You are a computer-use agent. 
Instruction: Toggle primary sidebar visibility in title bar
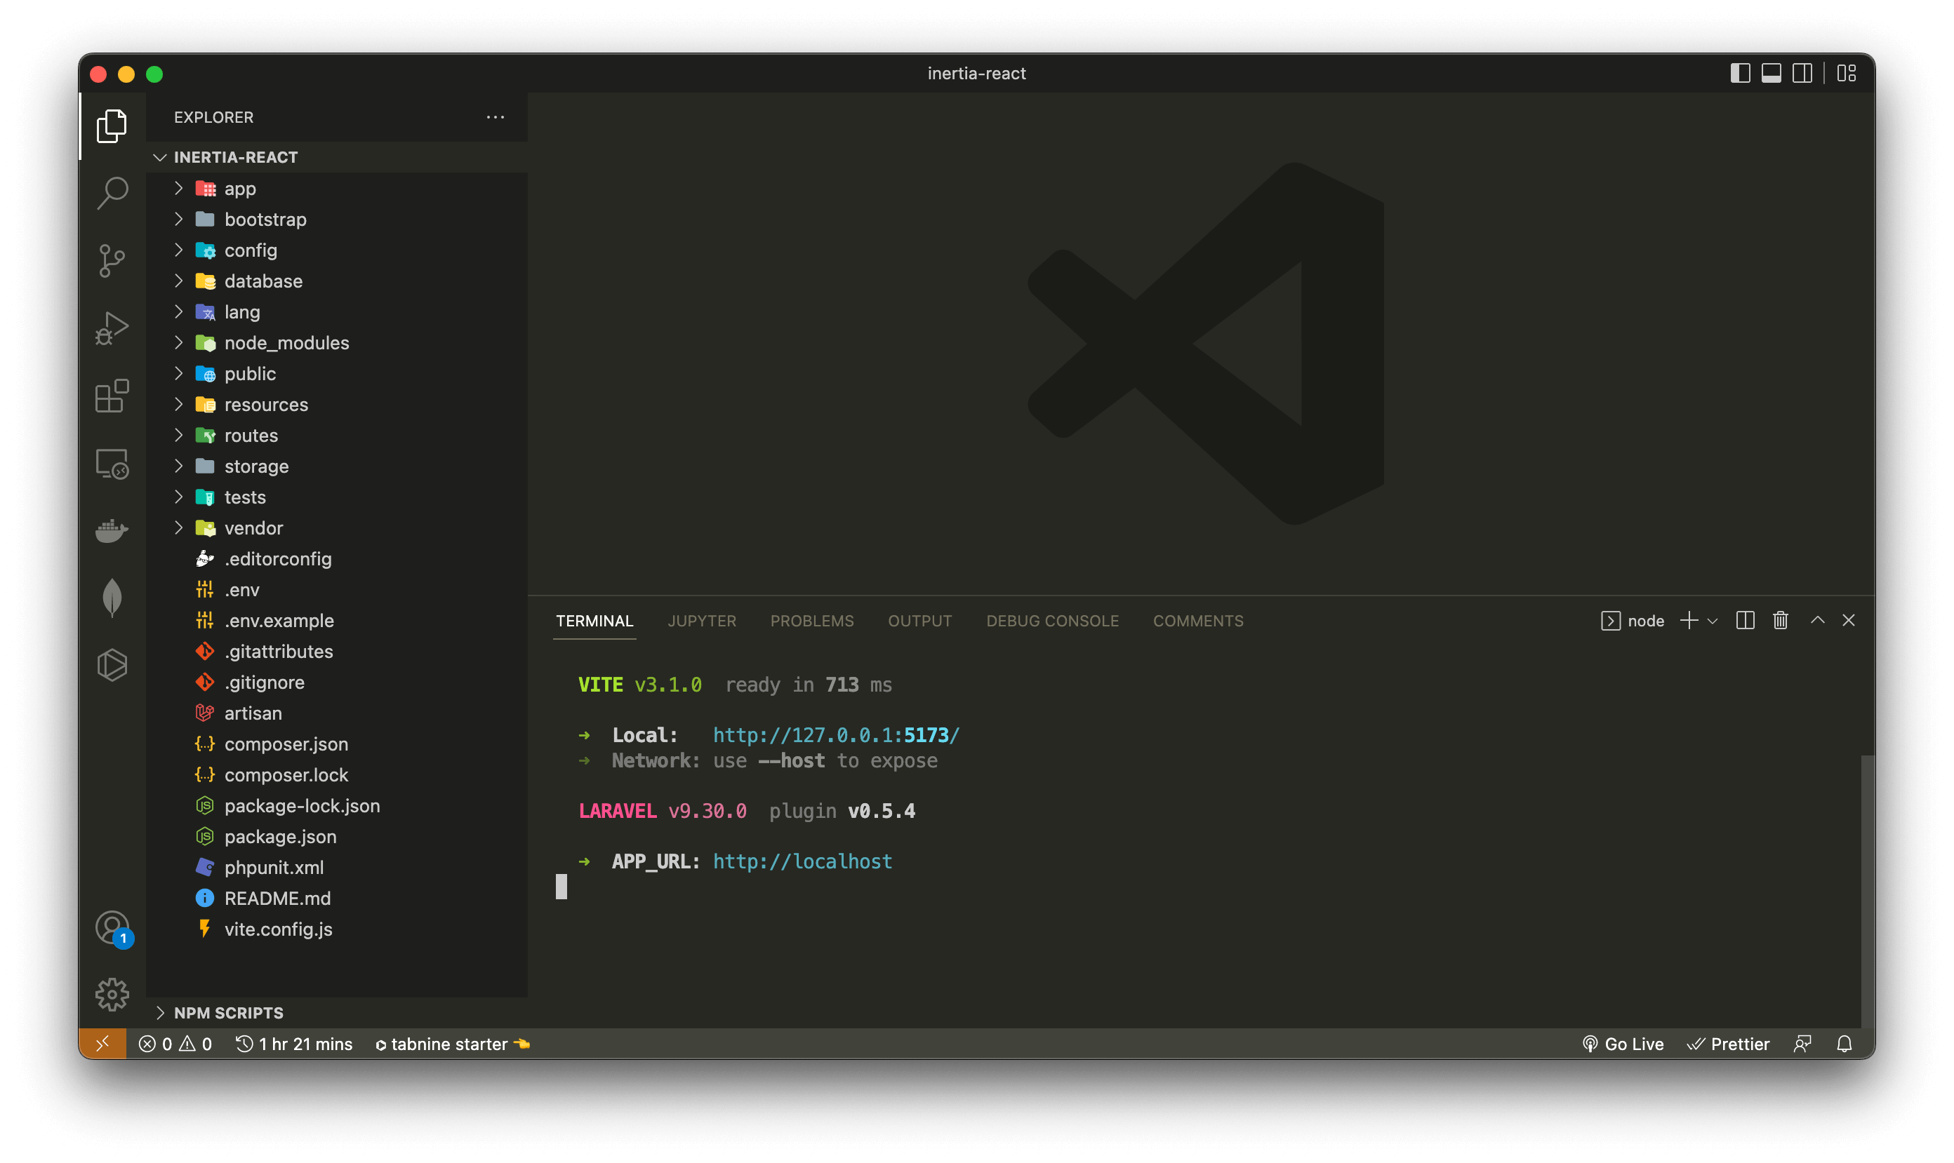click(1740, 74)
